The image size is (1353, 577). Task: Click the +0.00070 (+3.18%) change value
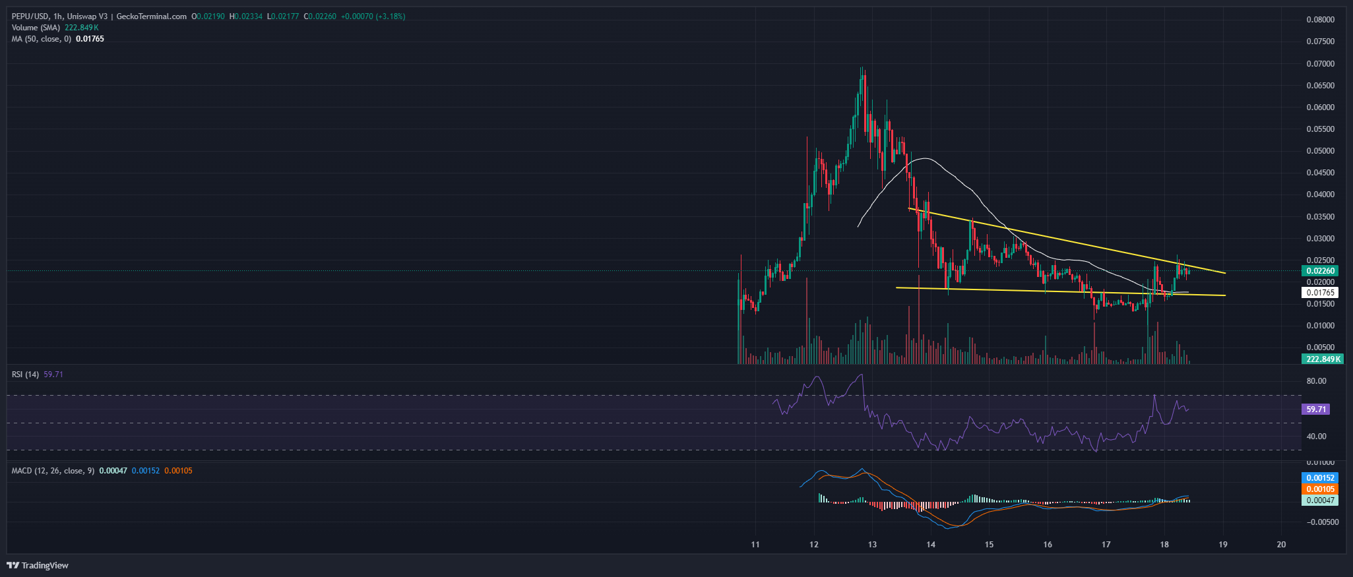point(373,16)
